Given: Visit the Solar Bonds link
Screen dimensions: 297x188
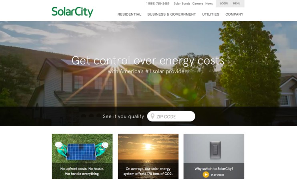Looking at the screenshot, I should (x=182, y=4).
